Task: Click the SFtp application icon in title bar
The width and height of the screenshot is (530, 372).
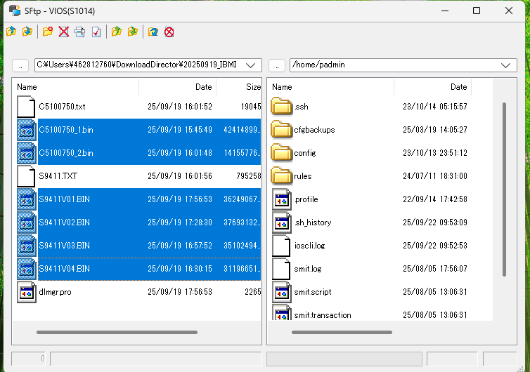Action: point(15,11)
